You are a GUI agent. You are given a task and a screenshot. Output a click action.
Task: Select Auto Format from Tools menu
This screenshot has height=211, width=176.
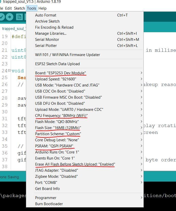tap(85, 15)
